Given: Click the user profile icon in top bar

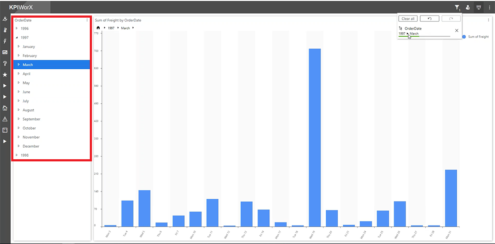Looking at the screenshot, I should pos(468,7).
